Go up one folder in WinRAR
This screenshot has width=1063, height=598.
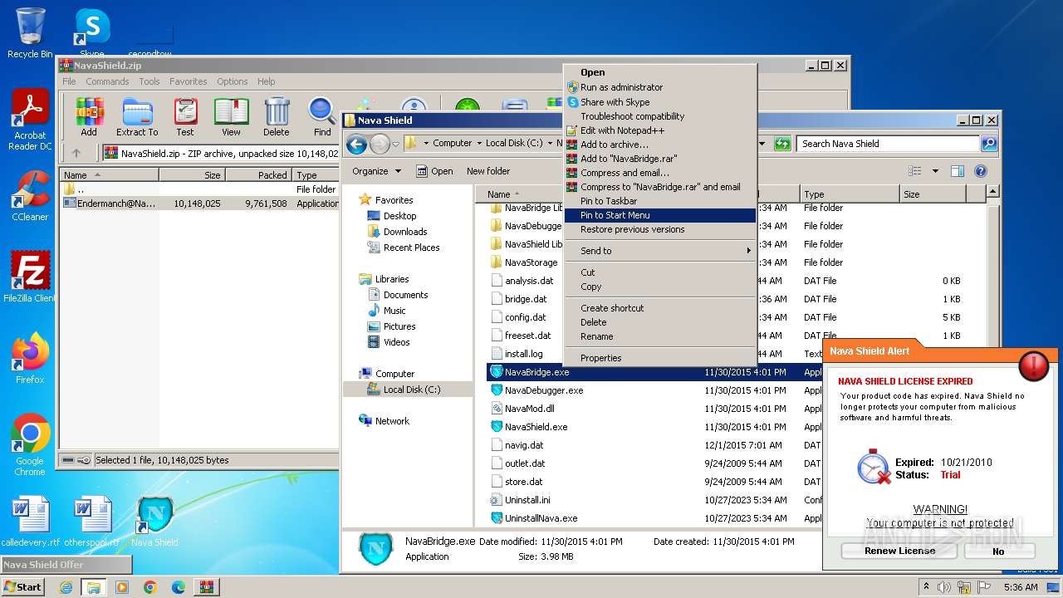pyautogui.click(x=76, y=153)
